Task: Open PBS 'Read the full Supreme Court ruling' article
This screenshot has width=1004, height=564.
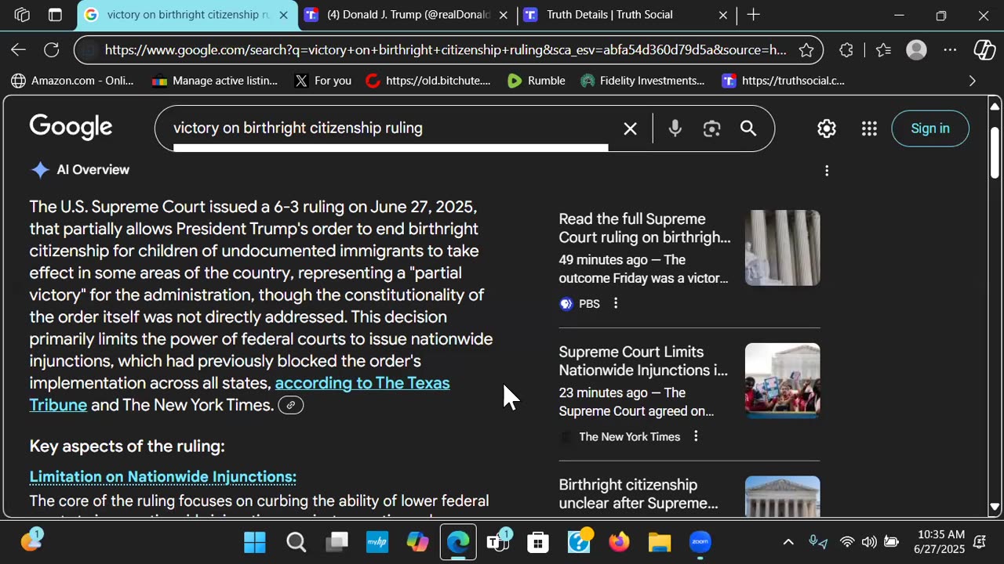Action: (645, 228)
